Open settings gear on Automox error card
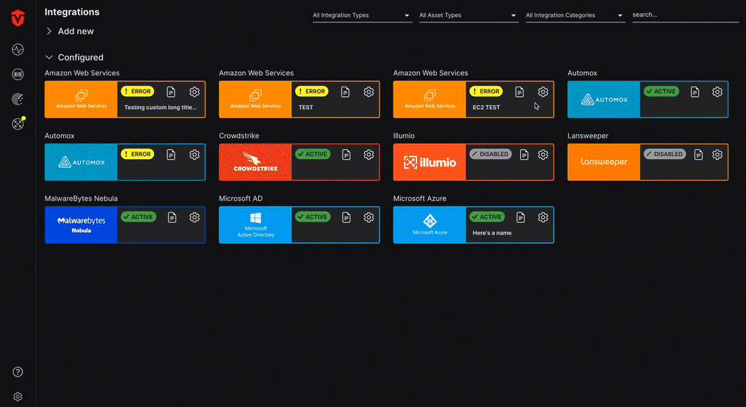Image resolution: width=746 pixels, height=407 pixels. coord(194,154)
